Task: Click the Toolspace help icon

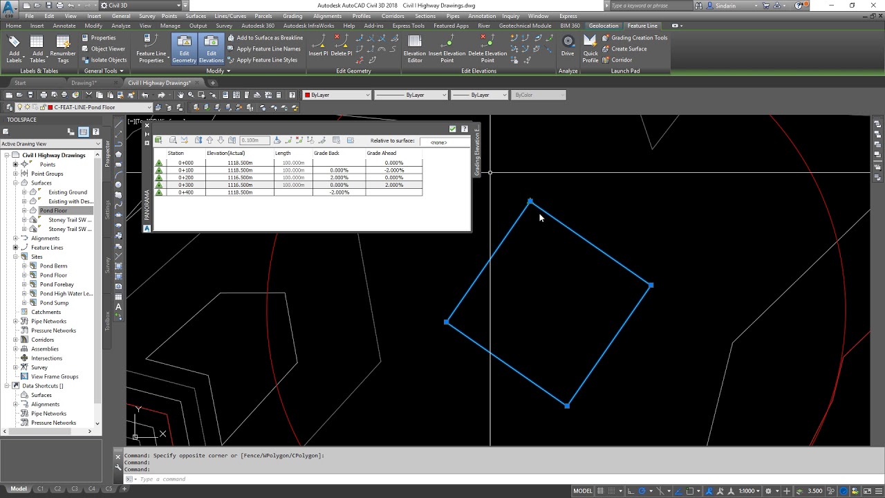Action: (95, 131)
